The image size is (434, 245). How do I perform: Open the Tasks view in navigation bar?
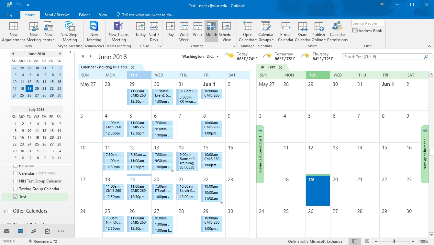47,231
